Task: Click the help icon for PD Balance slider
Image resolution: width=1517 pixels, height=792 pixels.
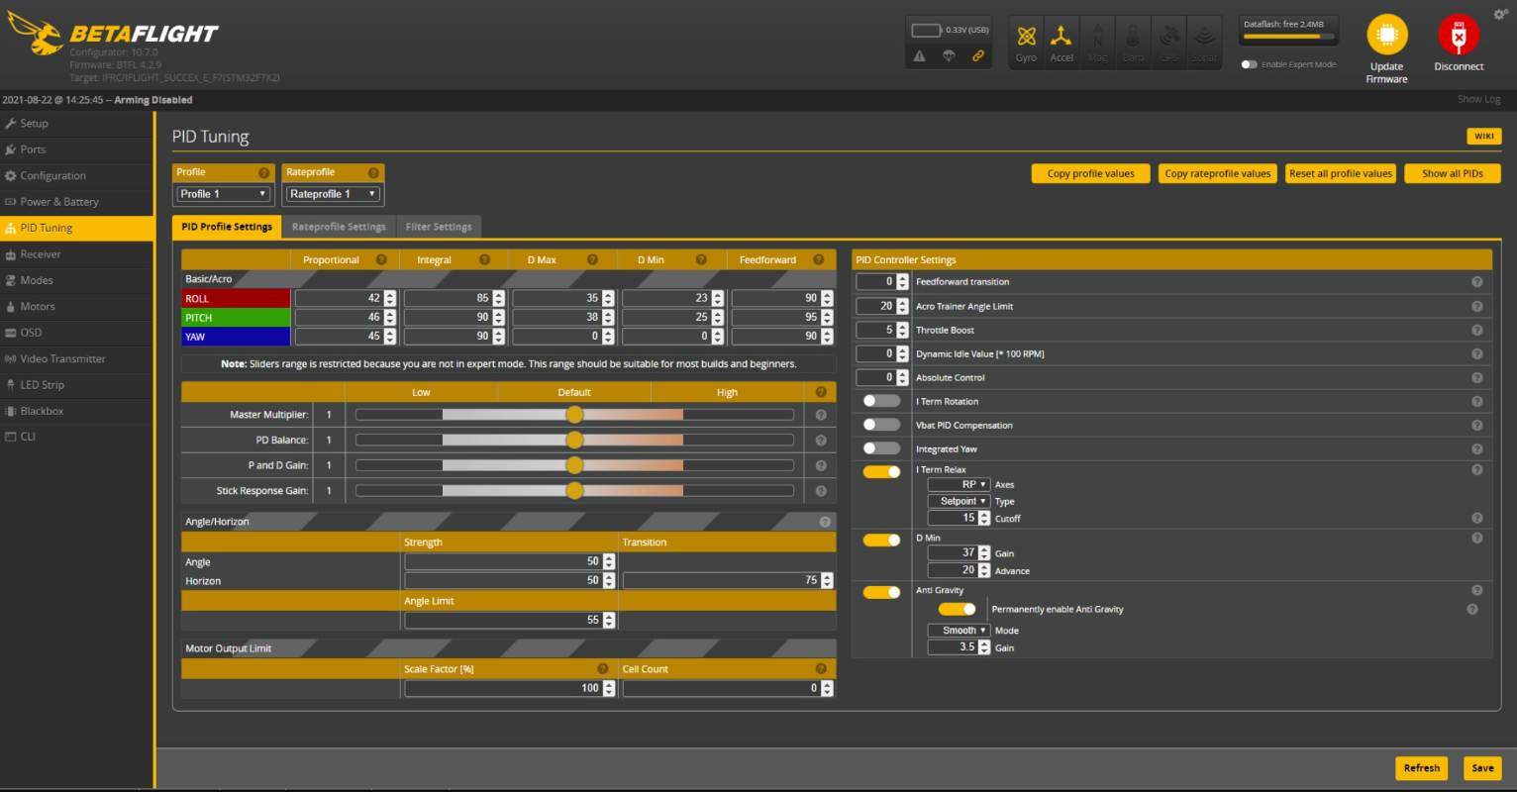Action: (821, 440)
